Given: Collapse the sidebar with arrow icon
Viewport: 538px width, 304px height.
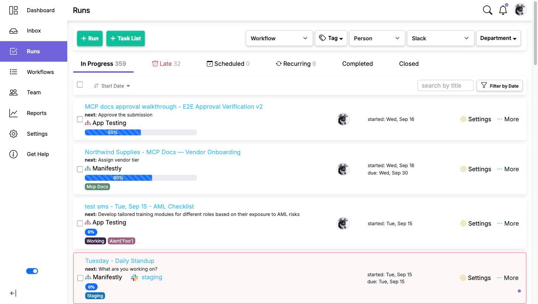Looking at the screenshot, I should (13, 293).
